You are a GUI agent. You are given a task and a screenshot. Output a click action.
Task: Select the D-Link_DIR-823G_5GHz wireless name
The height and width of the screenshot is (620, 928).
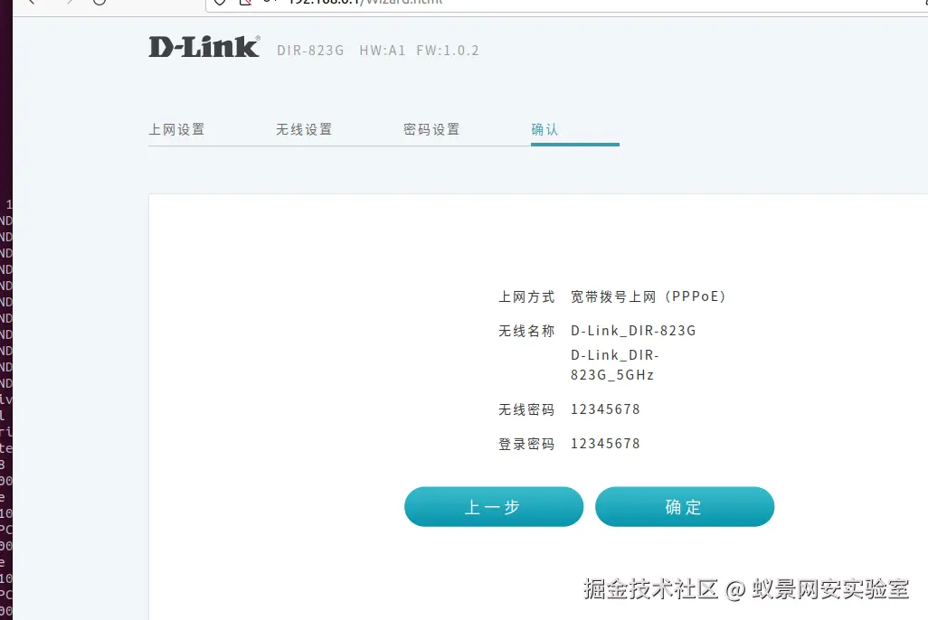[615, 365]
